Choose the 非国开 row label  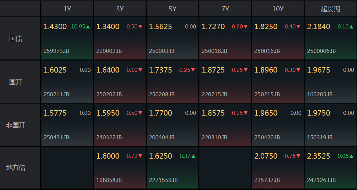pyautogui.click(x=16, y=125)
